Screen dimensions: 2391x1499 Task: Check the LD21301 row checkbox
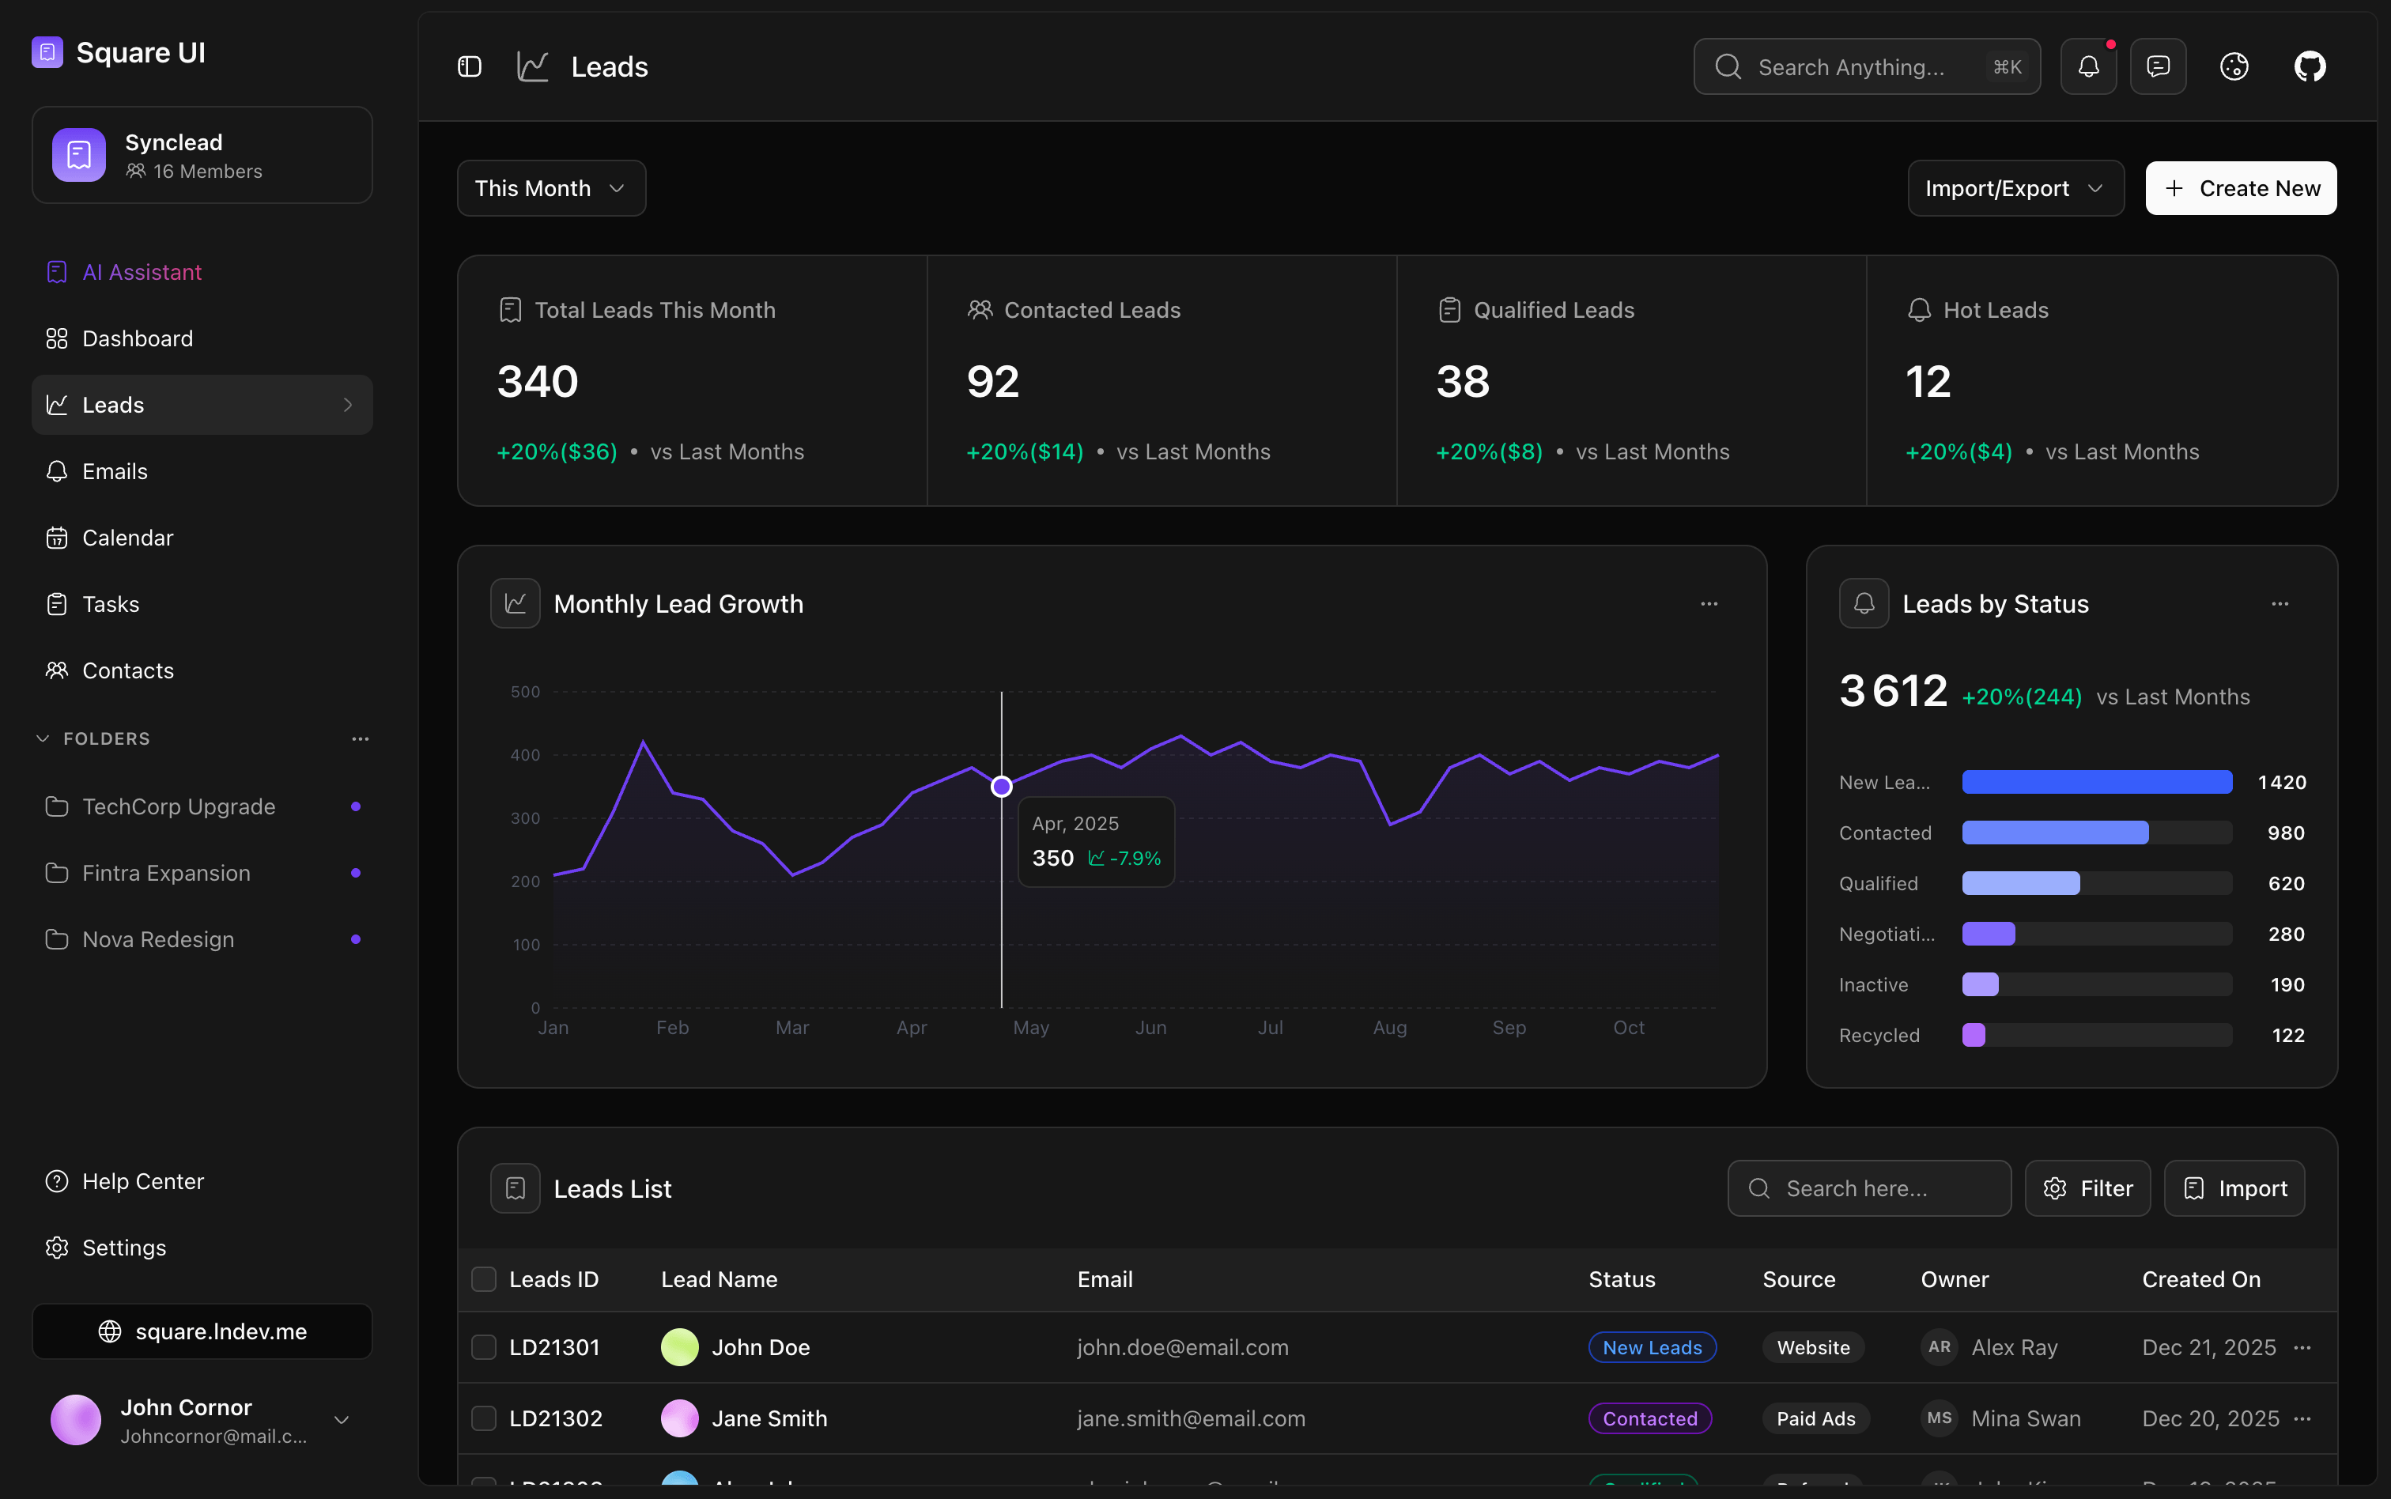pos(484,1347)
